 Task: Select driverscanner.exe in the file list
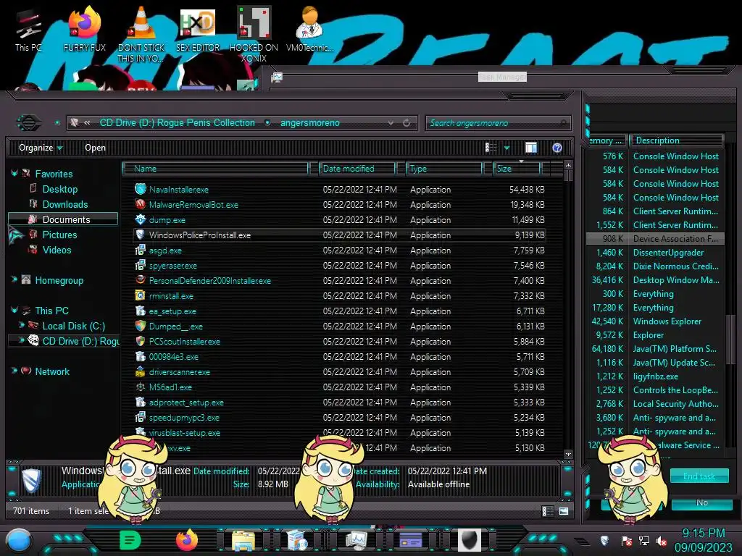click(x=341, y=371)
